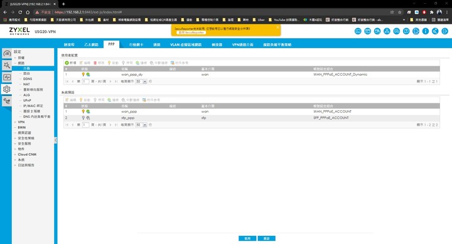452x244 pixels.
Task: Click the 套用 apply button at bottom
Action: (247, 238)
